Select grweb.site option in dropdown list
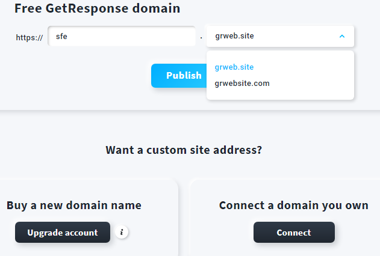The width and height of the screenshot is (380, 256). click(234, 67)
